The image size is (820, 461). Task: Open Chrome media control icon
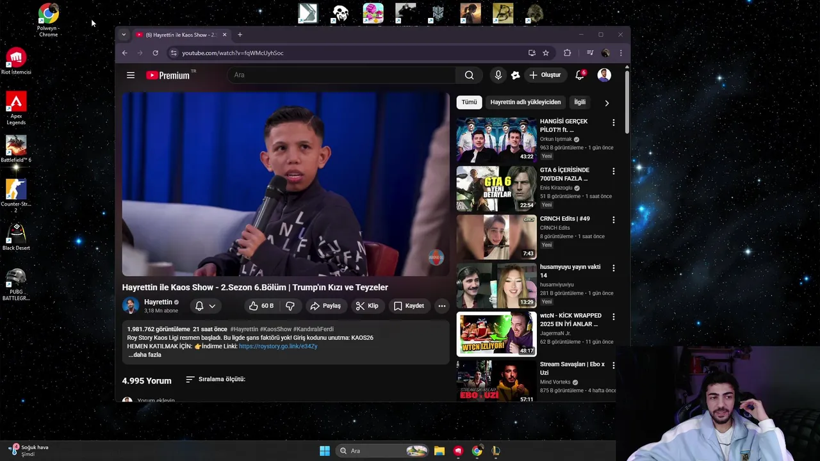coord(590,53)
